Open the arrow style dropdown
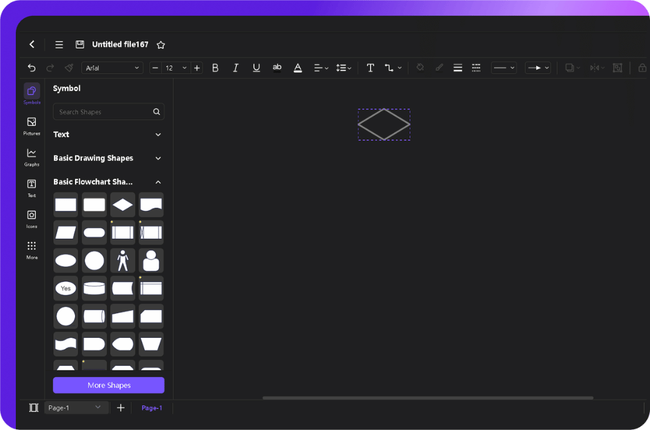The height and width of the screenshot is (430, 650). point(537,67)
